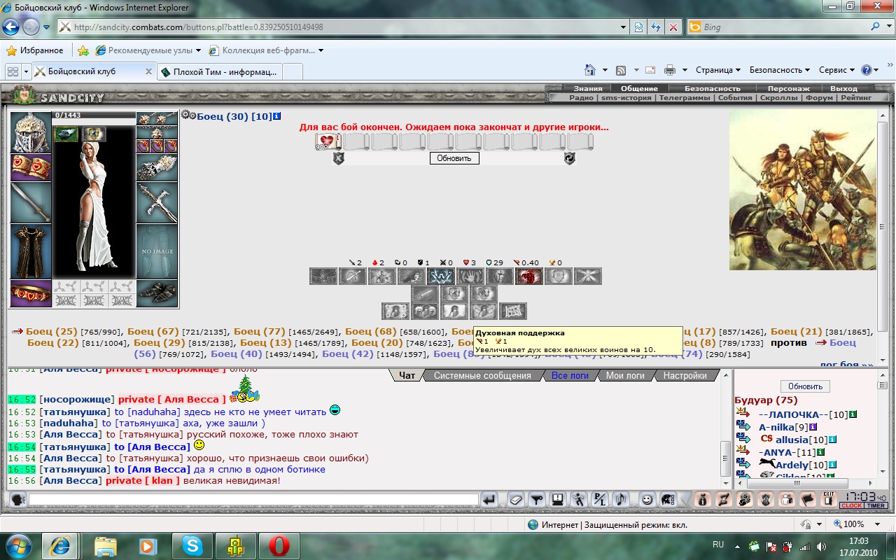Select the long sword in left weapon slot
This screenshot has height=560, width=896.
[31, 202]
